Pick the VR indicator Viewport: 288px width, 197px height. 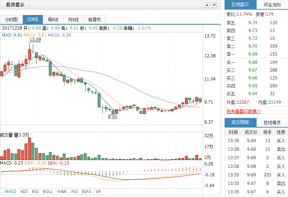coord(98,191)
